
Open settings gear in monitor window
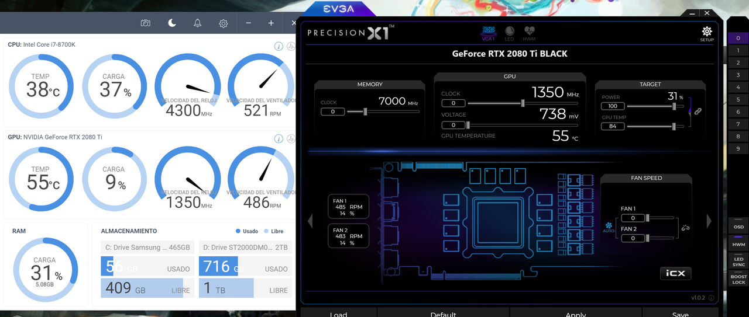coord(224,23)
